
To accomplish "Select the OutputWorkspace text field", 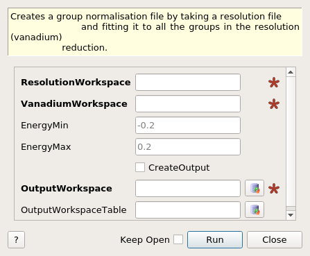I will (188, 189).
